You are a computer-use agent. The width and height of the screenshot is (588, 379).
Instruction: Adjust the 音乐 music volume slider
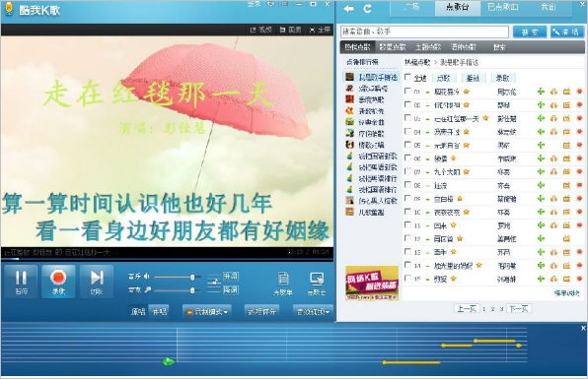(x=177, y=278)
